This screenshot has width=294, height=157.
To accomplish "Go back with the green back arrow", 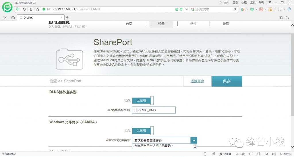I will point(18,9).
